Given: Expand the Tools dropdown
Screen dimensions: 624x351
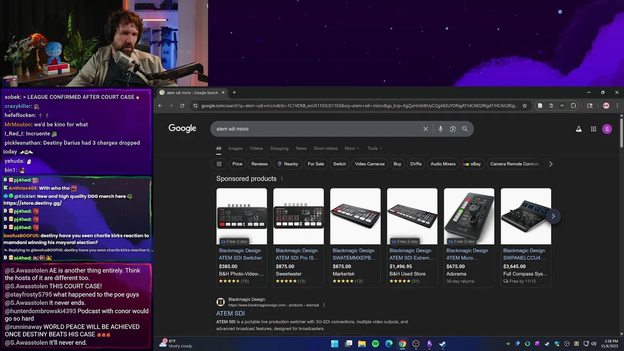Looking at the screenshot, I should (x=374, y=148).
